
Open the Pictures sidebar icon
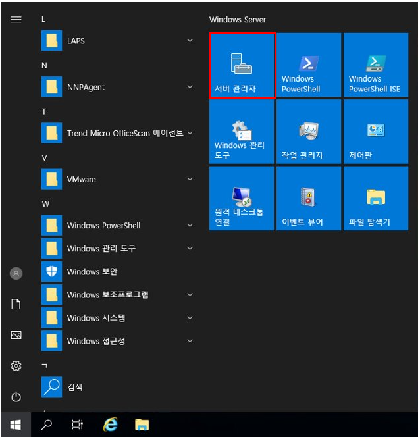pos(16,335)
